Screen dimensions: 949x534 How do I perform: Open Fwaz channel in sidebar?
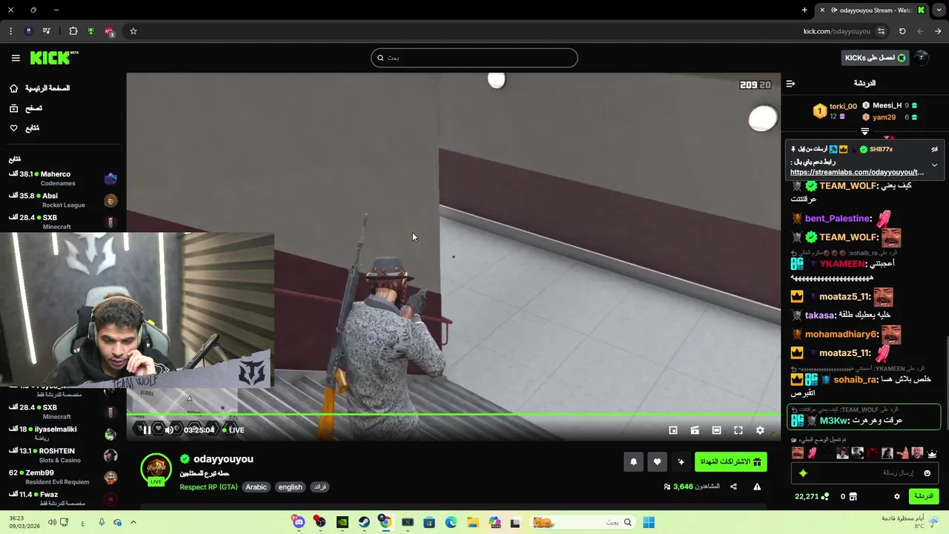tap(62, 498)
